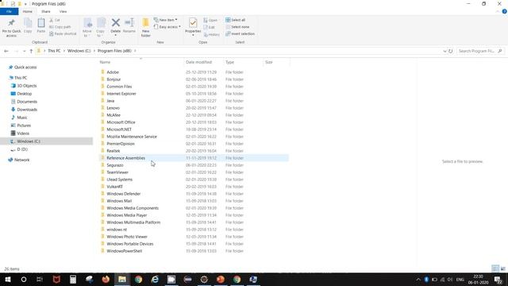508x286 pixels.
Task: Click Windows (C:) in the address bar
Action: point(79,51)
